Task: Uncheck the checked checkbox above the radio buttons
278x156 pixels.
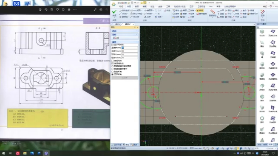Action: [112, 63]
